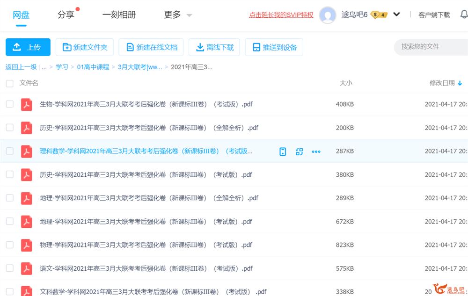Check the box for 地理 考试版 pdf
The width and height of the screenshot is (468, 296).
[x=9, y=221]
